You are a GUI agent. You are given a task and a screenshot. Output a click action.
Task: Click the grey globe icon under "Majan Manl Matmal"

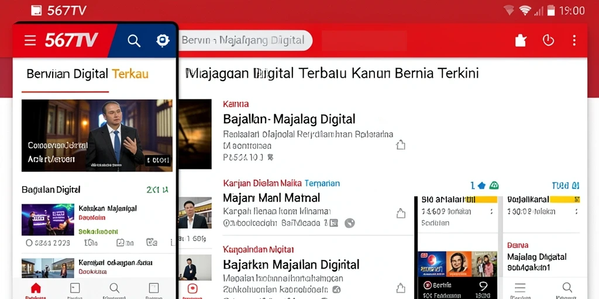point(350,222)
